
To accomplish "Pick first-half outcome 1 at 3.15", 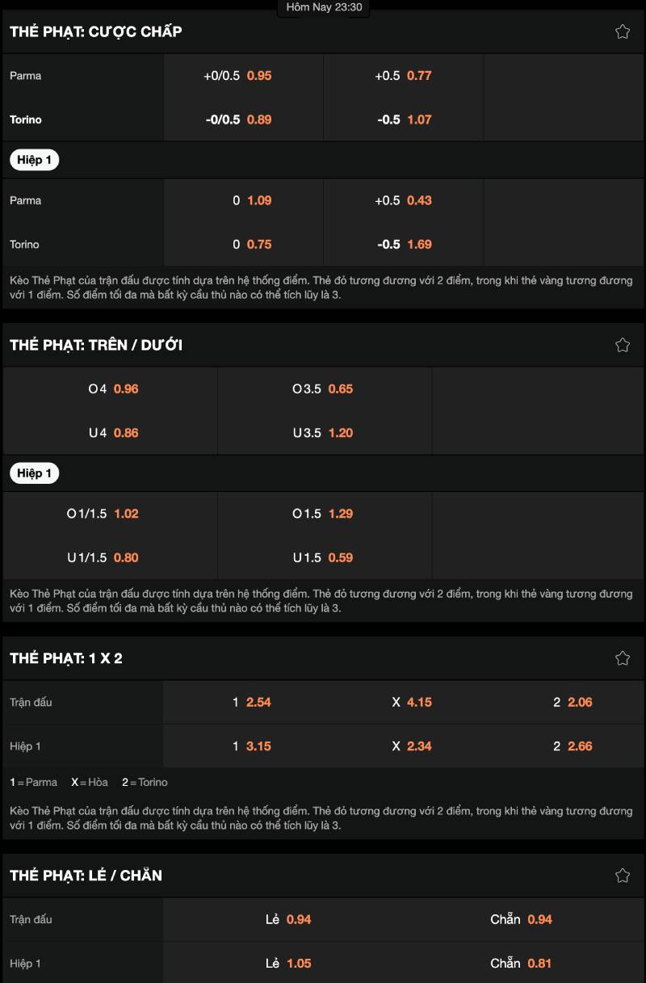I will coord(252,746).
